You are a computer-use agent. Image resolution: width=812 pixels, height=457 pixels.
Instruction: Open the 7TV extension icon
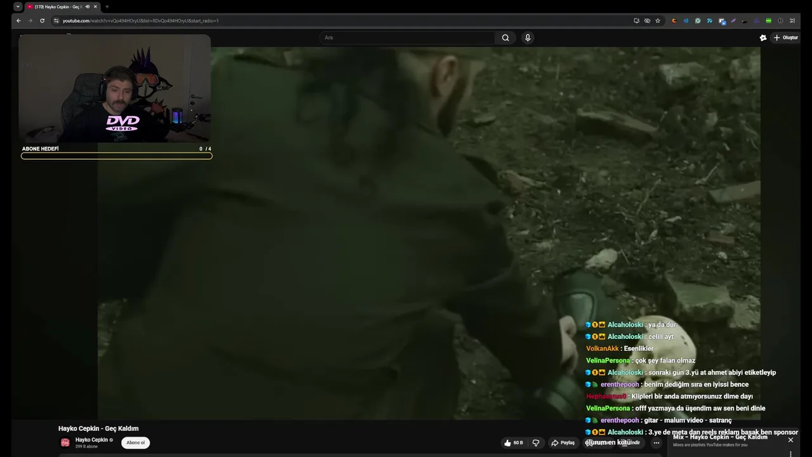tap(710, 20)
